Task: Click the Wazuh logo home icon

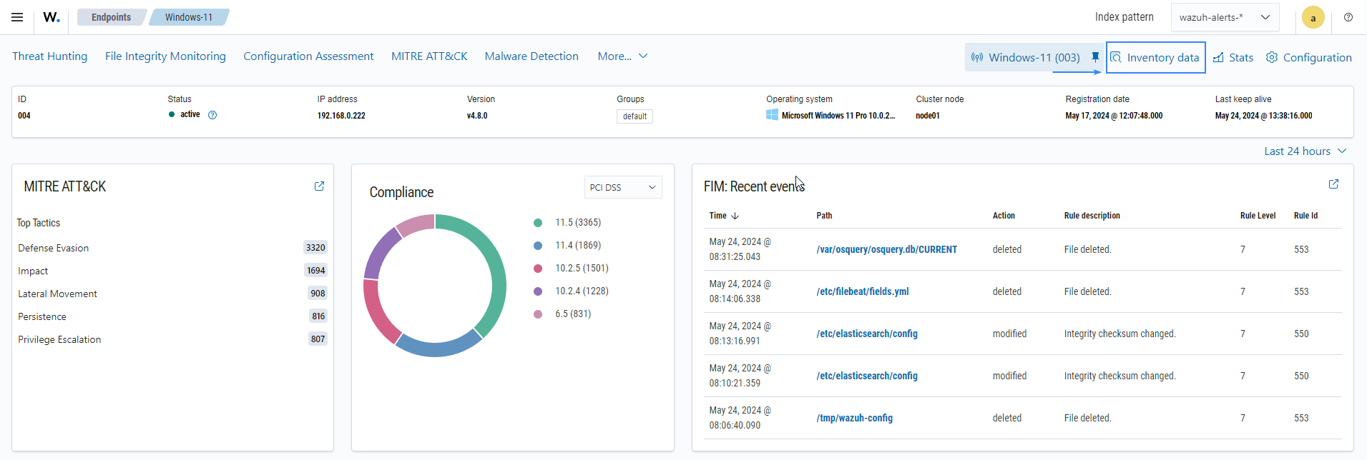Action: click(x=52, y=17)
